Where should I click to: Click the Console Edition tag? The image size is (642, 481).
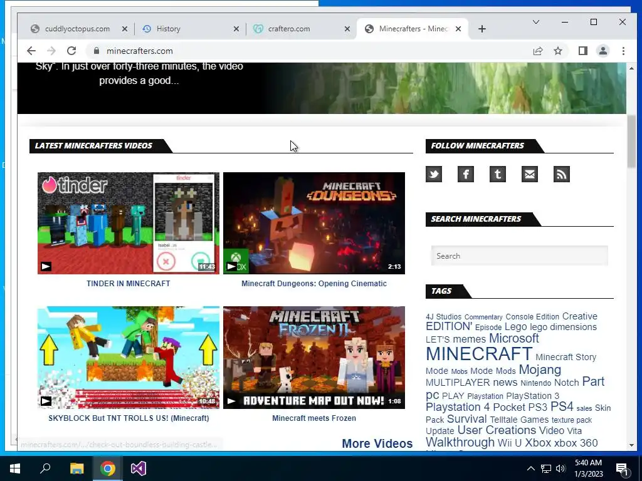tap(532, 316)
